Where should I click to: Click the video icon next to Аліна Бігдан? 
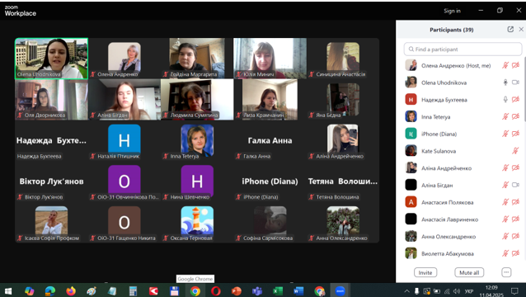tap(515, 185)
